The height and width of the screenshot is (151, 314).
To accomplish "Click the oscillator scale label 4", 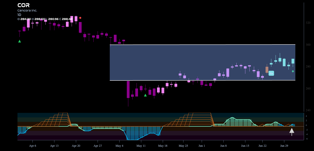I will click(306, 116).
